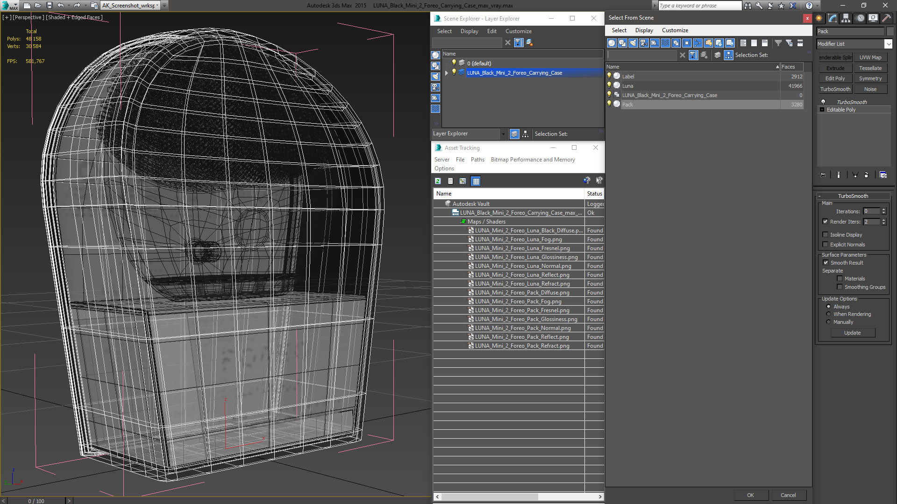Click Remove Modifier trash icon under the modifier stack
The image size is (897, 504).
[x=867, y=175]
